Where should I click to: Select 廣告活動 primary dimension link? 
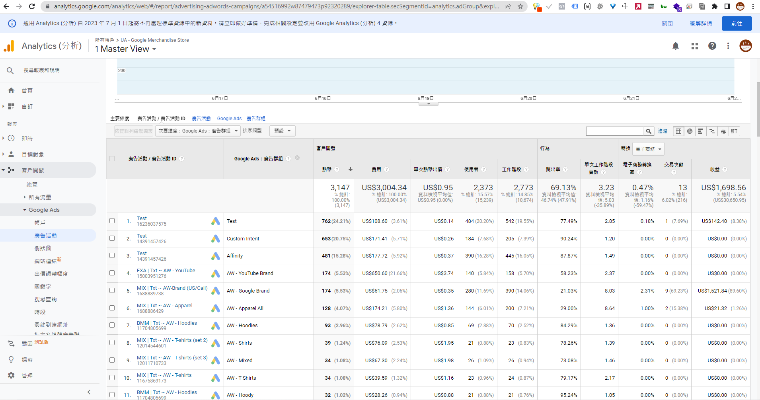click(x=201, y=119)
